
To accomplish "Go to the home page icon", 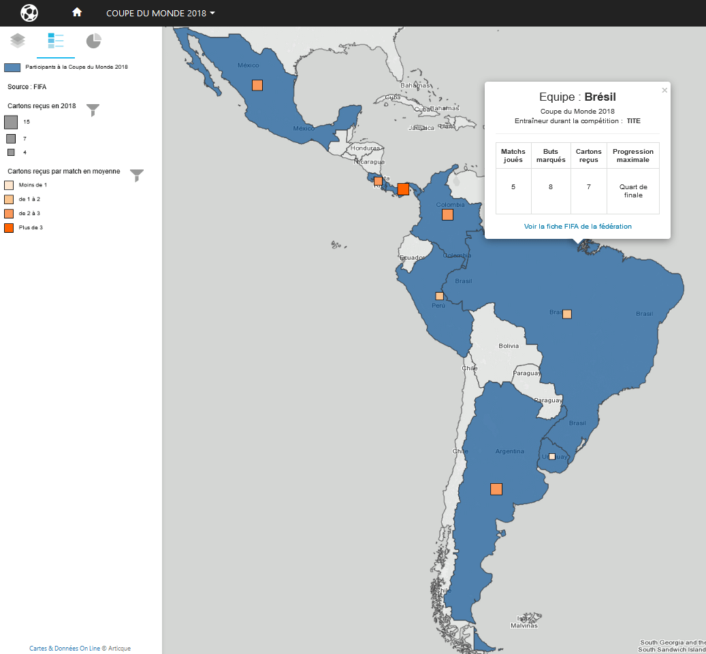I will point(77,13).
